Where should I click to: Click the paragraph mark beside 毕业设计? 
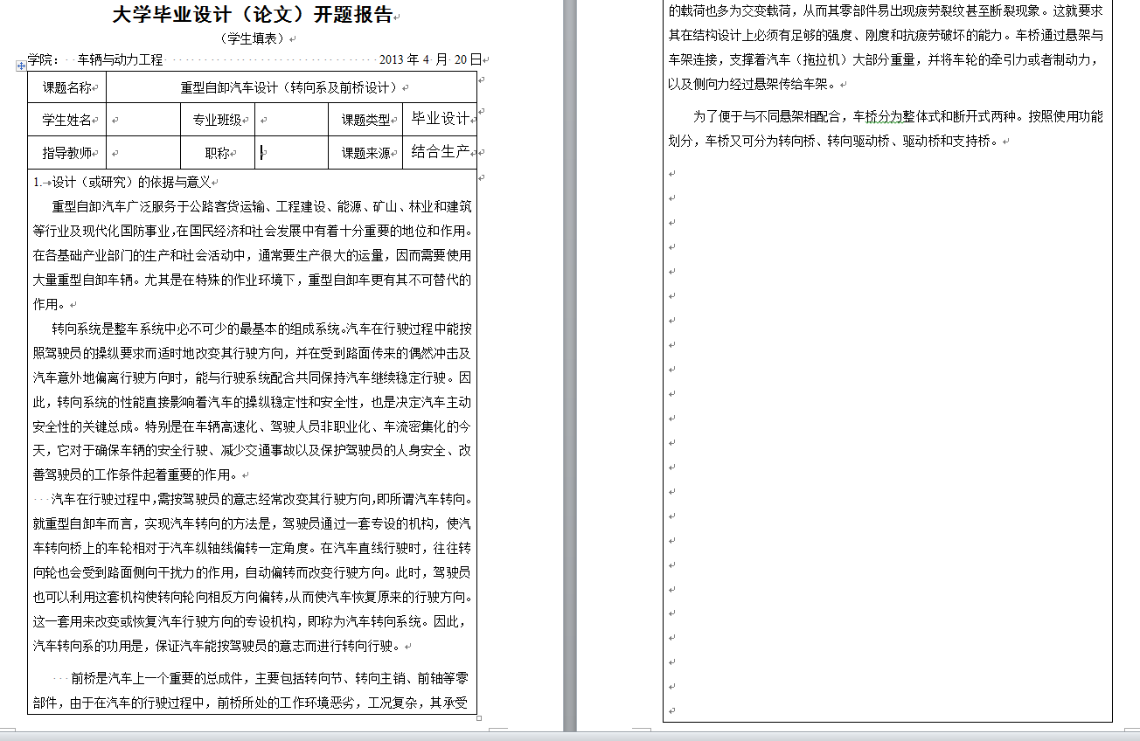[x=472, y=119]
